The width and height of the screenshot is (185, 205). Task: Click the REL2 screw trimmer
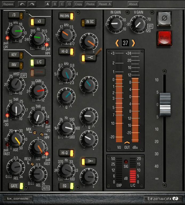click(x=32, y=164)
